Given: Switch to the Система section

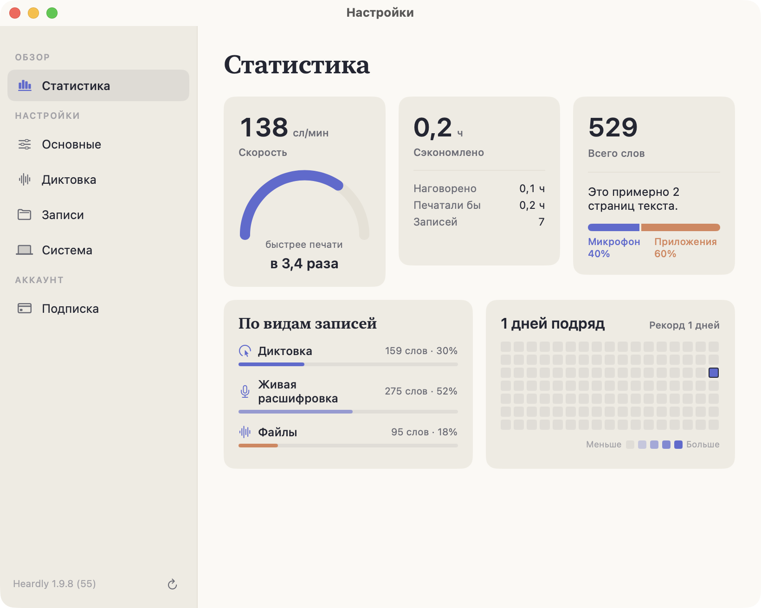Looking at the screenshot, I should click(x=98, y=250).
